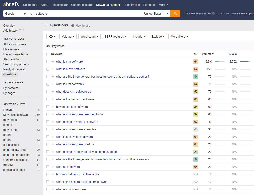
Task: Open the hamburger menu beside Questions
Action: coord(45,25)
